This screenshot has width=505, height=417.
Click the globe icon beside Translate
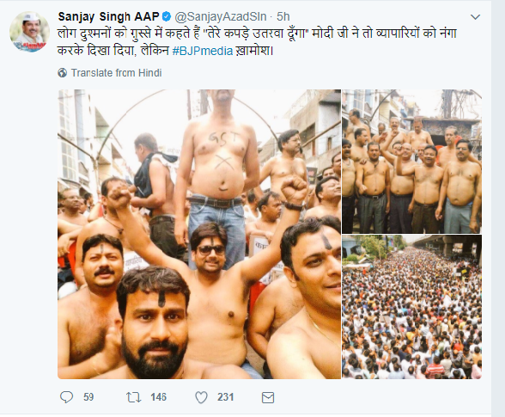pos(63,73)
